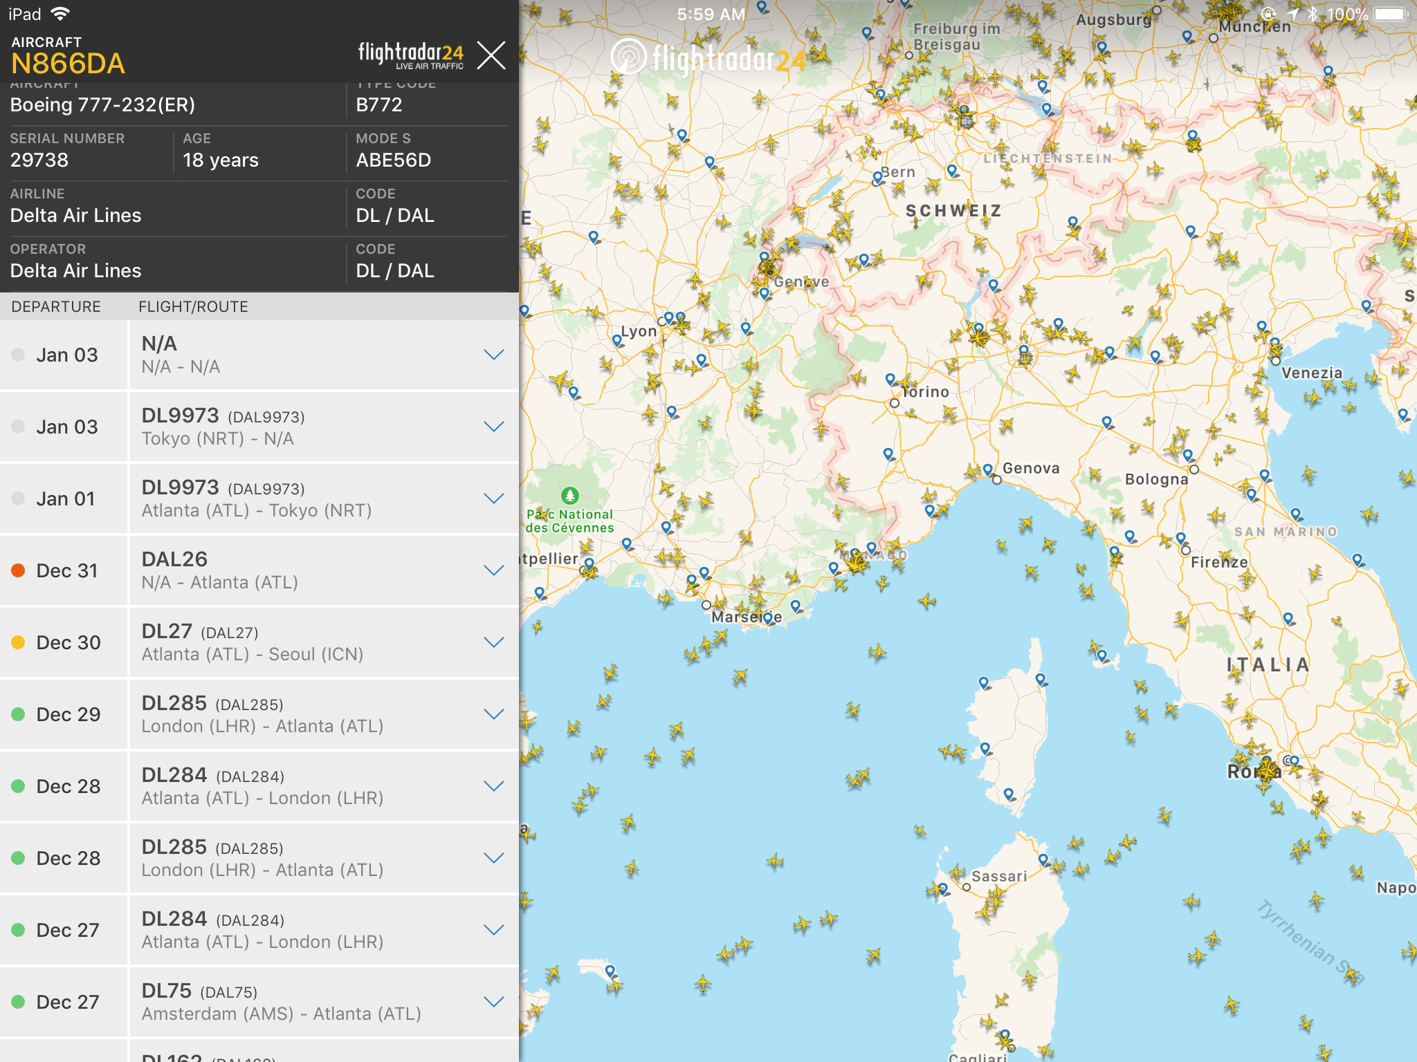Image resolution: width=1417 pixels, height=1062 pixels.
Task: Select the airport pin next to Genova
Action: pos(987,469)
